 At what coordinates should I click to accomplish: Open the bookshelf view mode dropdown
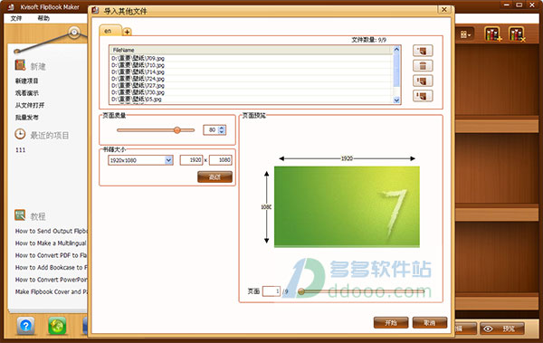click(465, 34)
